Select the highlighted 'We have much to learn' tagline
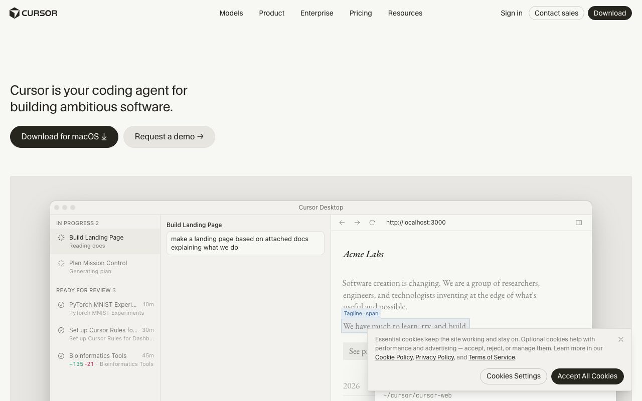The width and height of the screenshot is (642, 401). [x=405, y=326]
